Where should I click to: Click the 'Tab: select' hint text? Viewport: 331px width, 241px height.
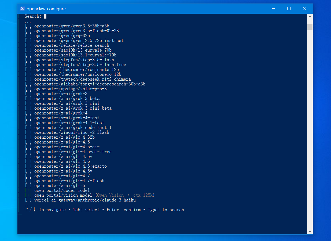86,210
